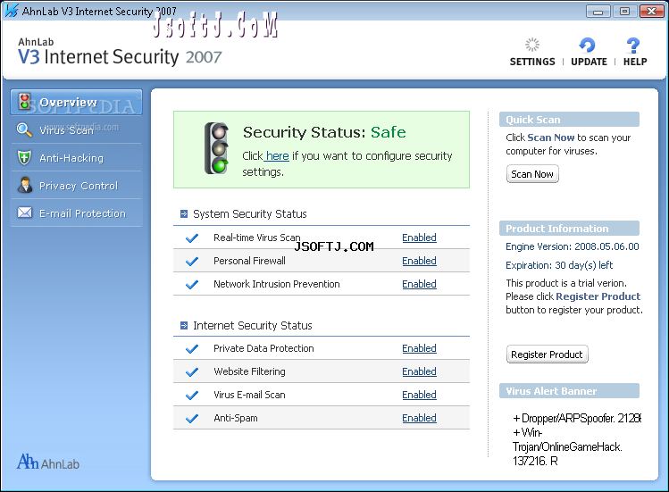Click the Engine Version text
The image size is (669, 492).
pos(573,246)
